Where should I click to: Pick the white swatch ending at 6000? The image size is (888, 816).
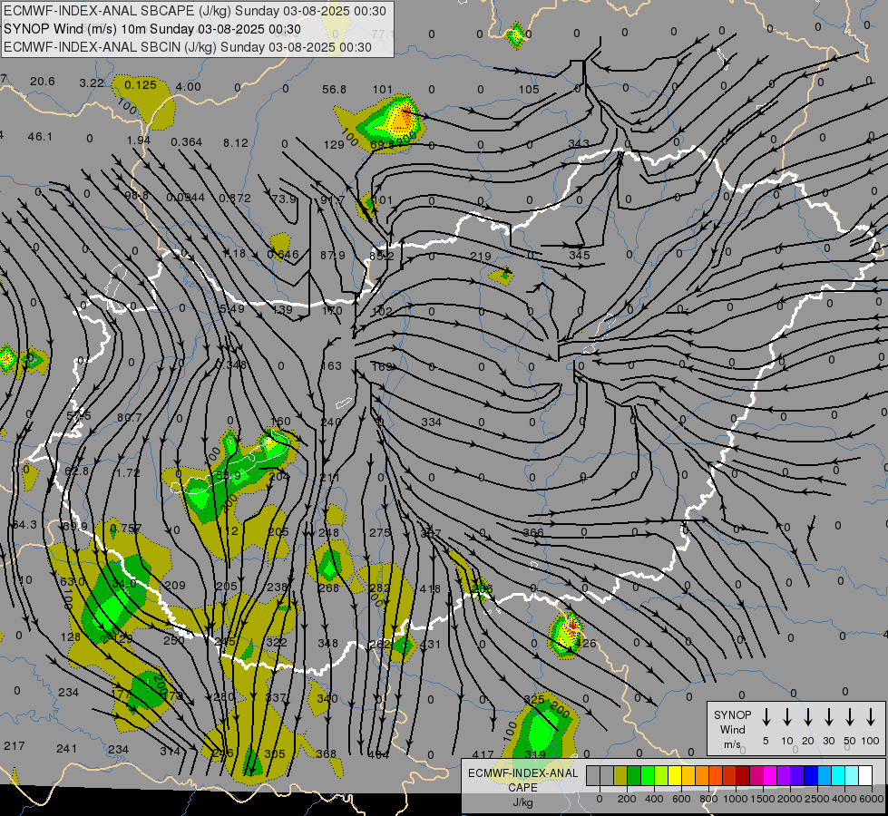(864, 776)
